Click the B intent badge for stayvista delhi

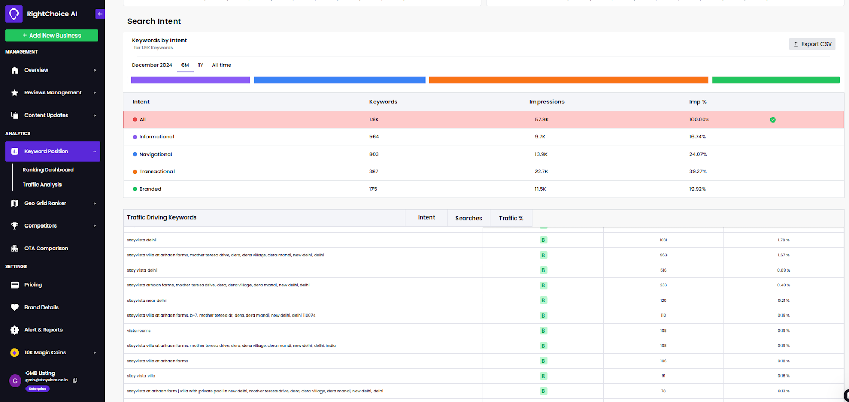[543, 240]
